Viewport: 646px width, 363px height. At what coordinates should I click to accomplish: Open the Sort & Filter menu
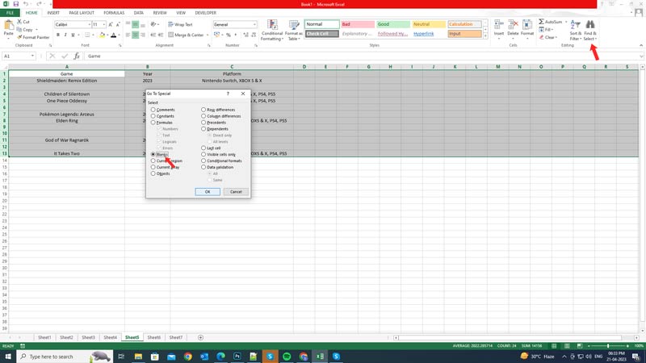click(x=576, y=30)
